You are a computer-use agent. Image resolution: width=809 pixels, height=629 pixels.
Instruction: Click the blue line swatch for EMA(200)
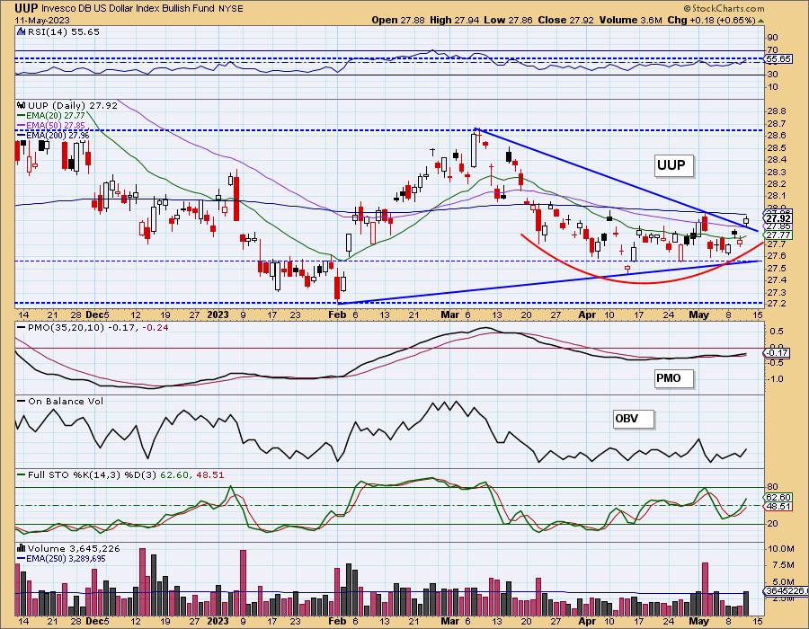point(22,135)
